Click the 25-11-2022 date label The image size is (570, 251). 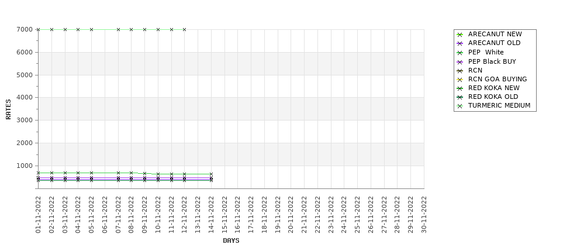[357, 215]
